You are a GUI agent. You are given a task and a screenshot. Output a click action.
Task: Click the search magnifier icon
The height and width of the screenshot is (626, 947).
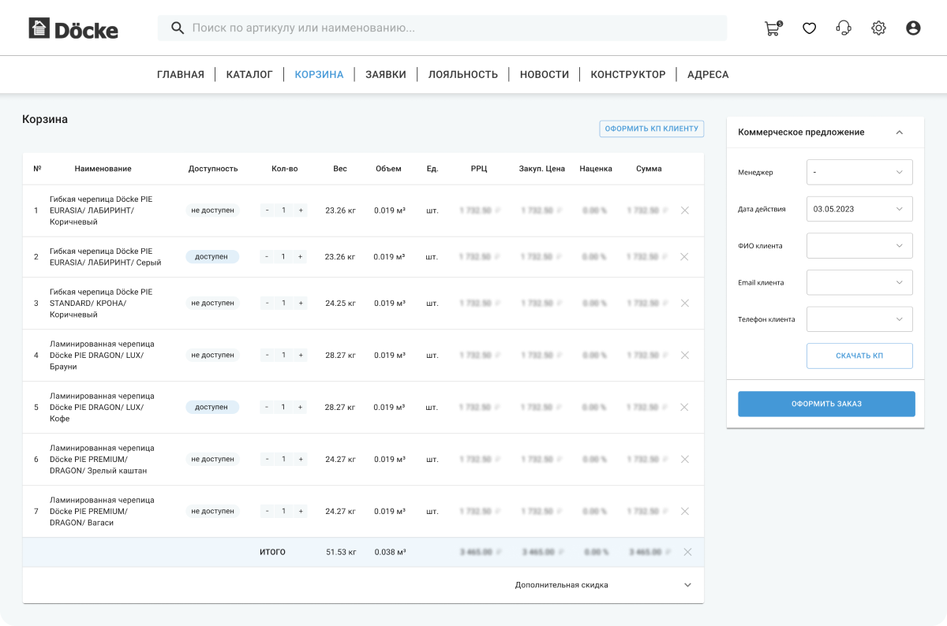(x=178, y=28)
